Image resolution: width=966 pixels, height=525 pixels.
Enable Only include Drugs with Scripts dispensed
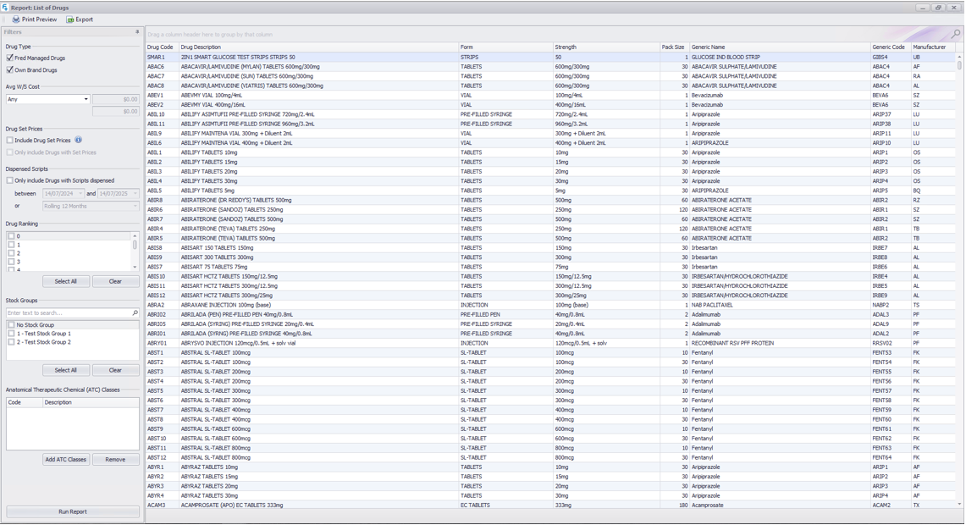pos(10,180)
